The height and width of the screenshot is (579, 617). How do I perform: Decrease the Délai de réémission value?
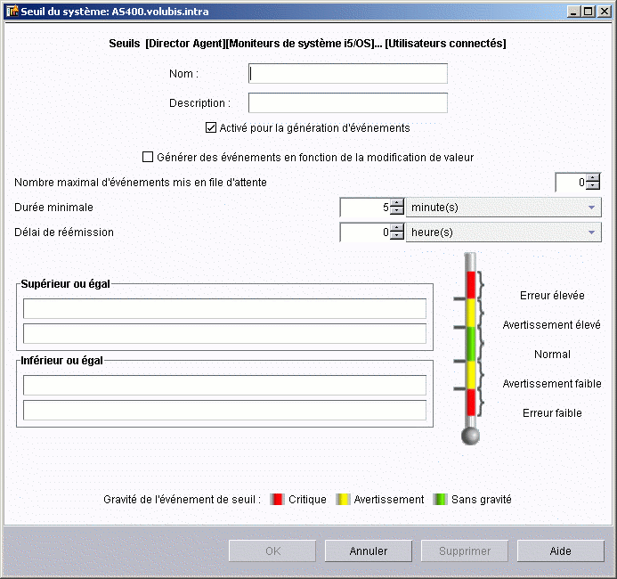point(397,236)
